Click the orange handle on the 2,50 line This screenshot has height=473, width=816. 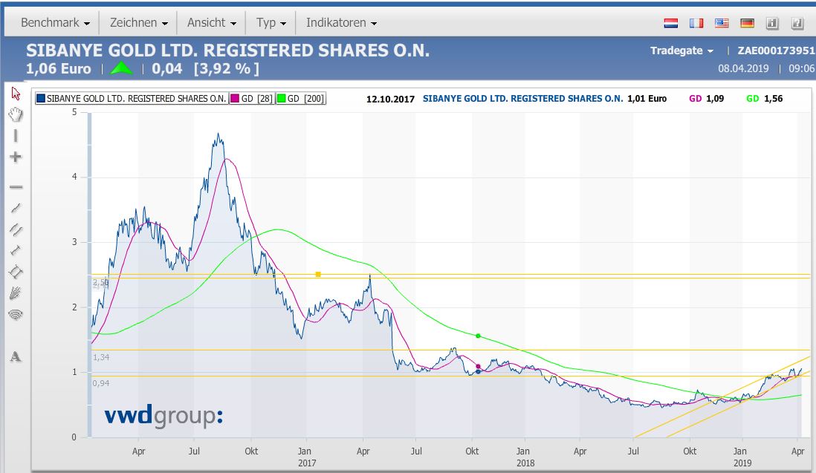tap(318, 274)
